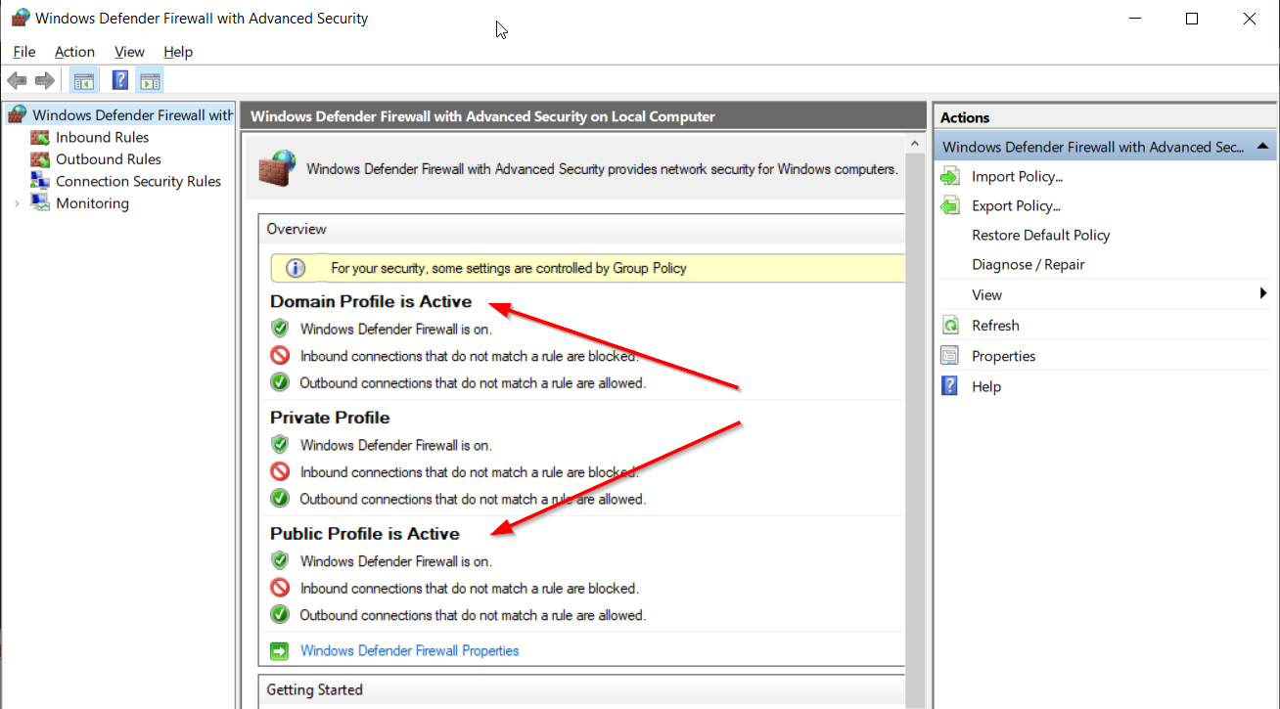Click the firewall brick globe banner icon

[277, 167]
